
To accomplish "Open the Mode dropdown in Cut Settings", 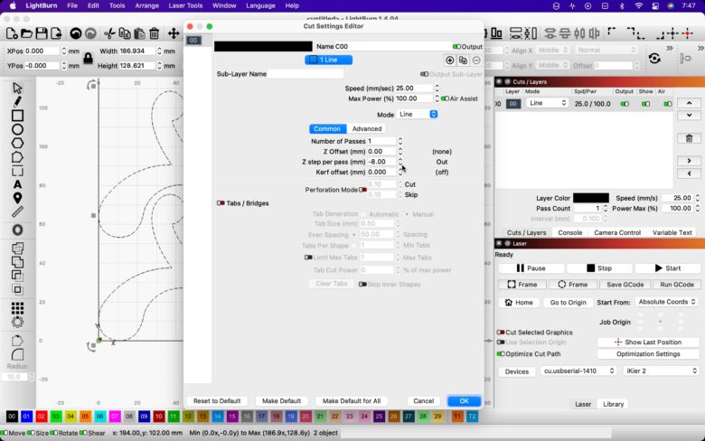I will 418,115.
